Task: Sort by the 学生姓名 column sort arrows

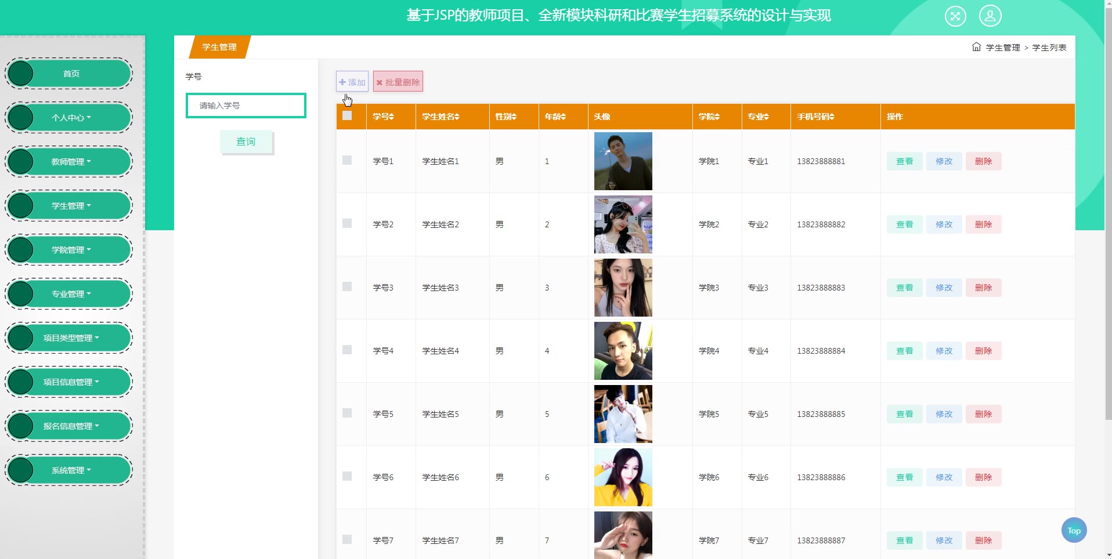Action: [x=457, y=117]
